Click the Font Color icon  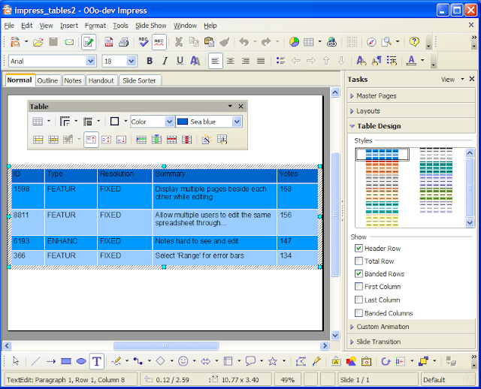coord(411,61)
